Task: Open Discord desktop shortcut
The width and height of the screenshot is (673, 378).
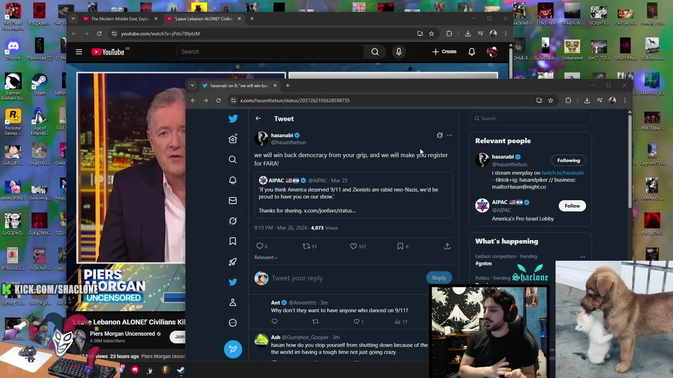Action: pos(13,49)
